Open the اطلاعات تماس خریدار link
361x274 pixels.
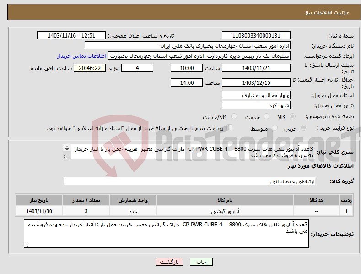pos(81,56)
